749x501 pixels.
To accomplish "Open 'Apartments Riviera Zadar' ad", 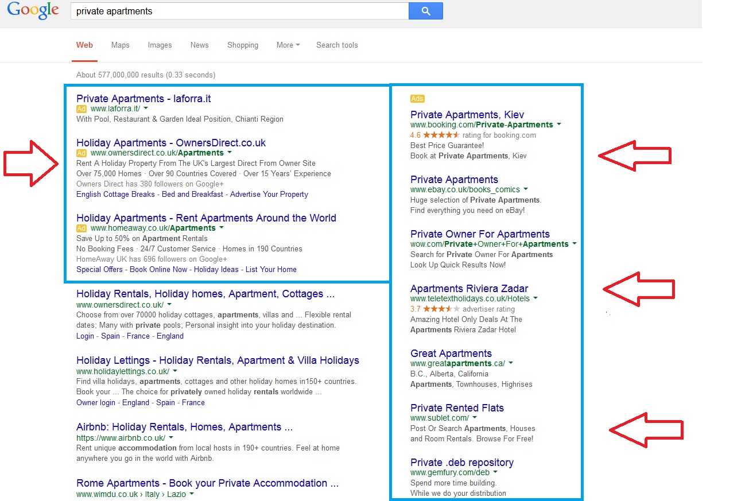I will click(469, 288).
